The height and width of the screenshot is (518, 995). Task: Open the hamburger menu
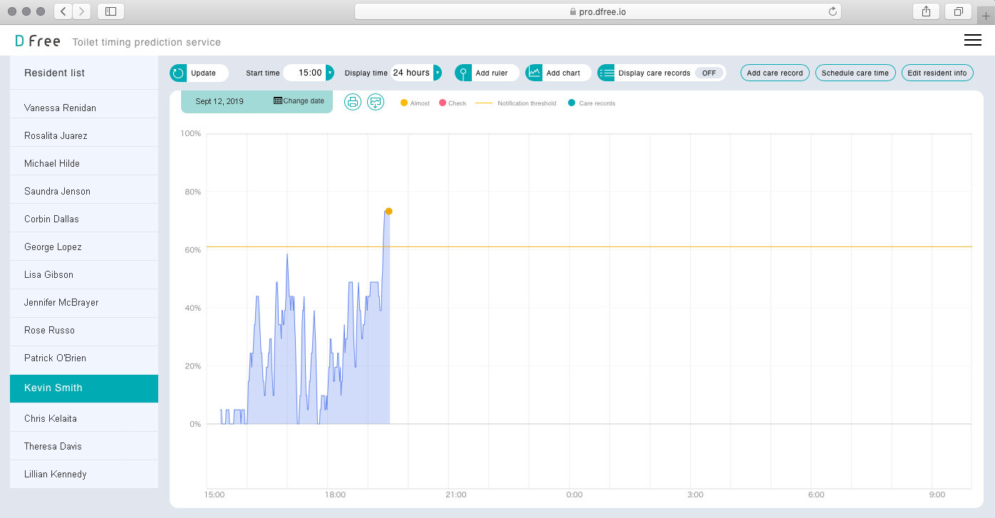(972, 41)
